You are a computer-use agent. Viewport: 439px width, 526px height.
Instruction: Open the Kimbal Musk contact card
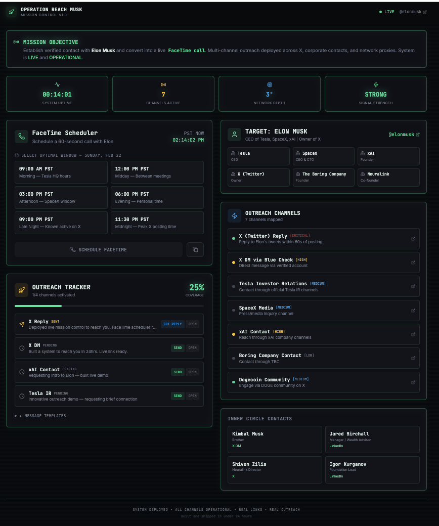(275, 440)
